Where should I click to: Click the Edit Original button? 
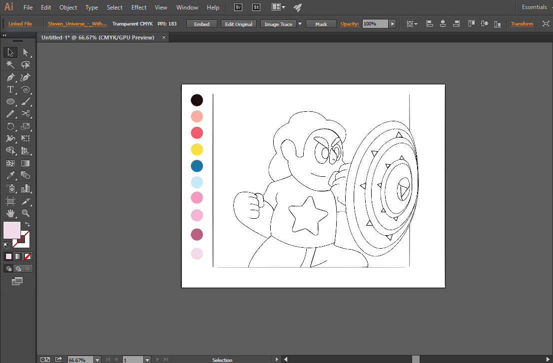pos(239,24)
